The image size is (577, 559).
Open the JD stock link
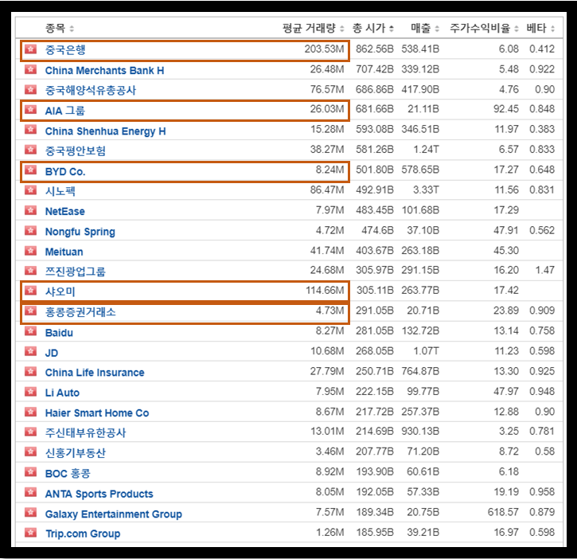(x=52, y=353)
